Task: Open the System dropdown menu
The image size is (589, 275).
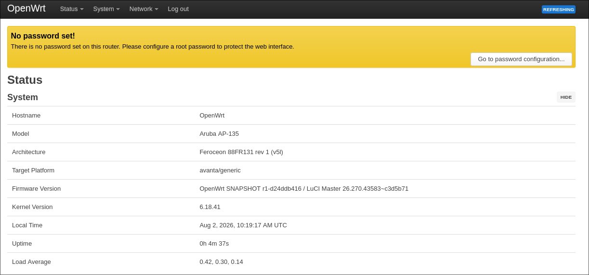Action: 106,9
